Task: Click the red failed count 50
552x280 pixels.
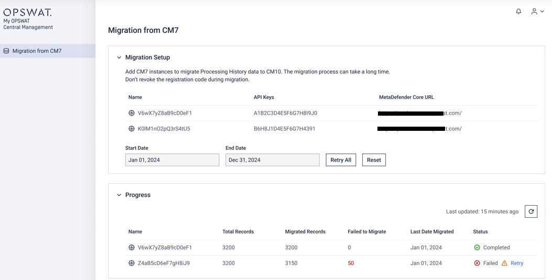Action: (x=351, y=263)
